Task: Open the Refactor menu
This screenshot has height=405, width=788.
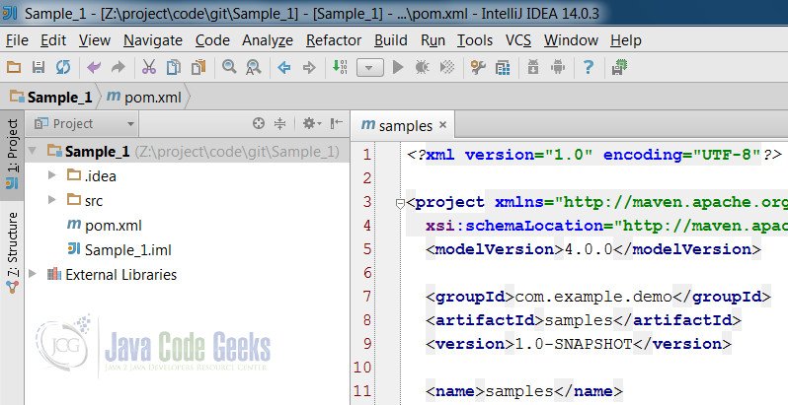Action: coord(334,40)
